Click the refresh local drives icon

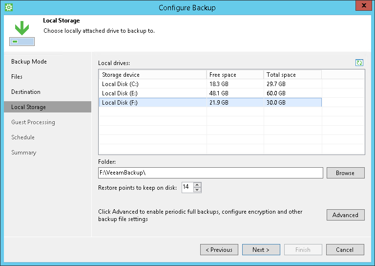click(359, 63)
